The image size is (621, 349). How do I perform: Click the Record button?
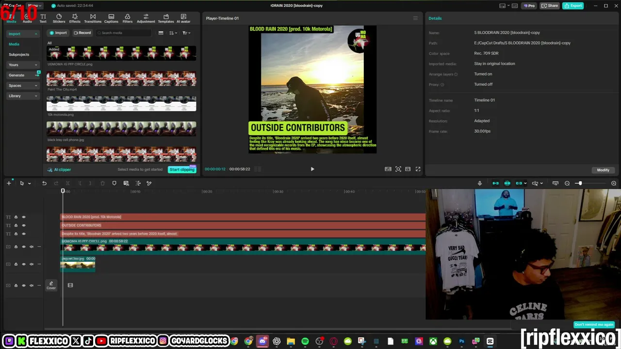[82, 33]
